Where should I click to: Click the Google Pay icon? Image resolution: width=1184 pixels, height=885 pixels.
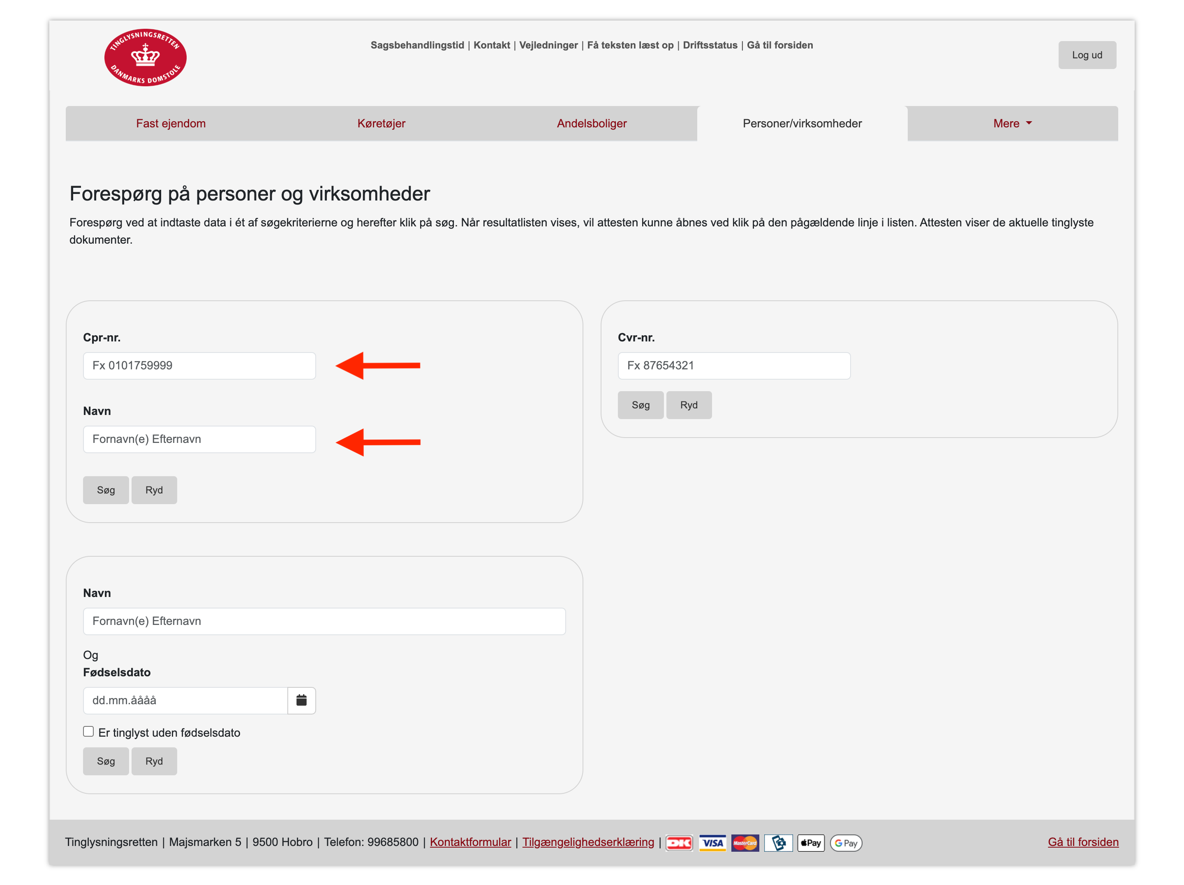845,843
